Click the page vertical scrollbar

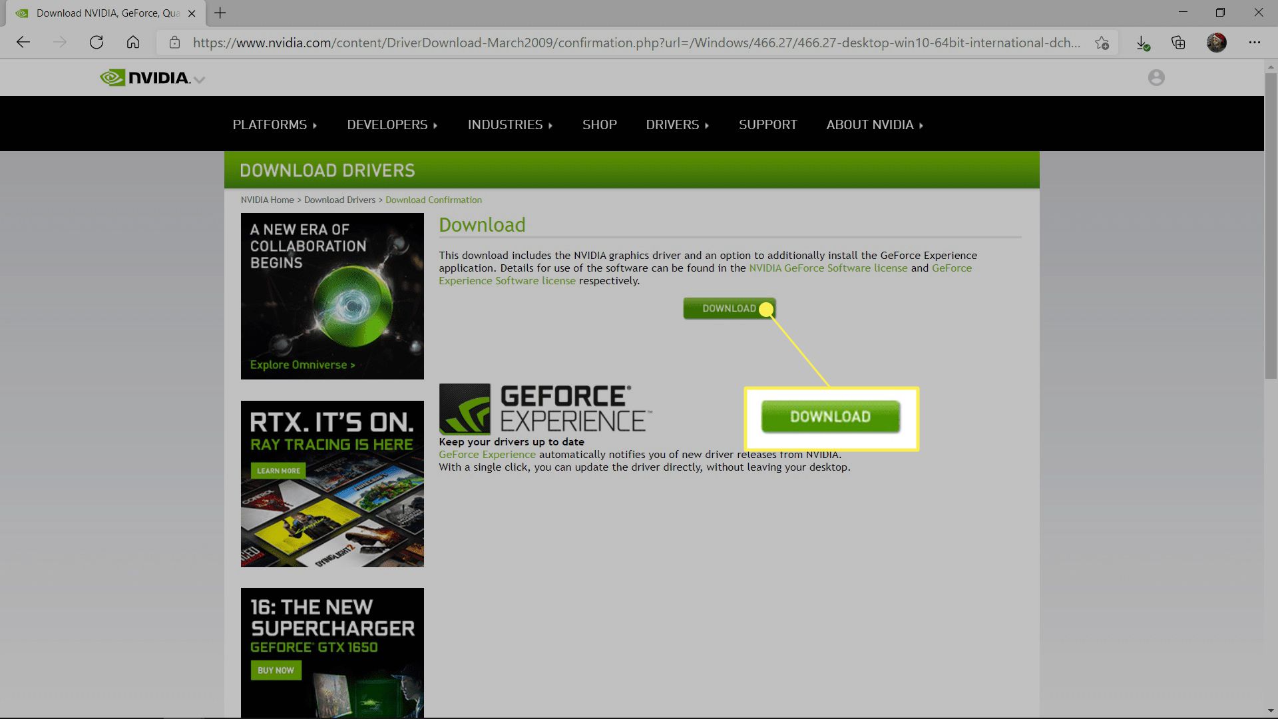click(x=1271, y=226)
